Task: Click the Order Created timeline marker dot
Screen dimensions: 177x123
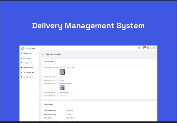Action: coord(57,96)
